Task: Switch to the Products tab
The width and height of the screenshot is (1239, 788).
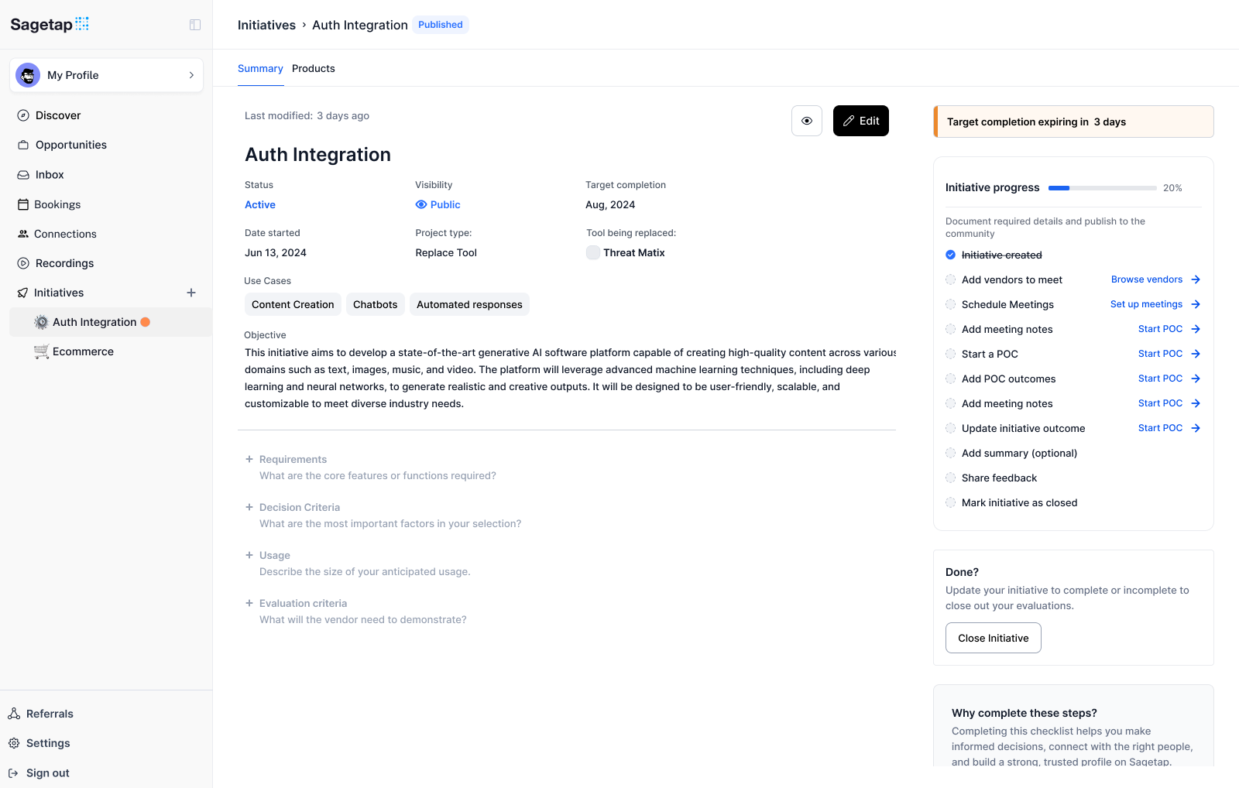Action: pos(313,69)
